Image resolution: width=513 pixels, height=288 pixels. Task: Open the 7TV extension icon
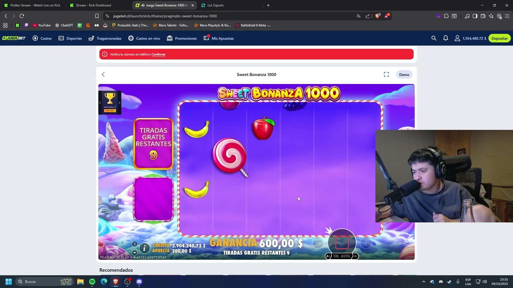click(x=438, y=16)
